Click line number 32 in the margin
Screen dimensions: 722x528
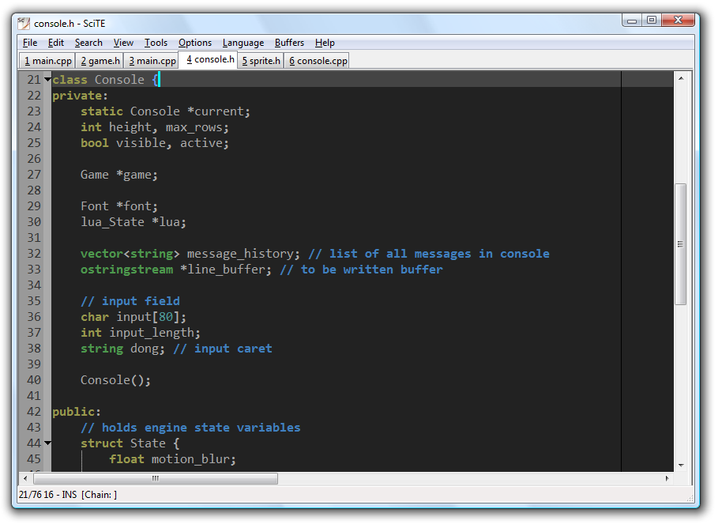[34, 254]
